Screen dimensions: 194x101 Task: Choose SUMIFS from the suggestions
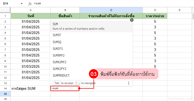point(91,49)
